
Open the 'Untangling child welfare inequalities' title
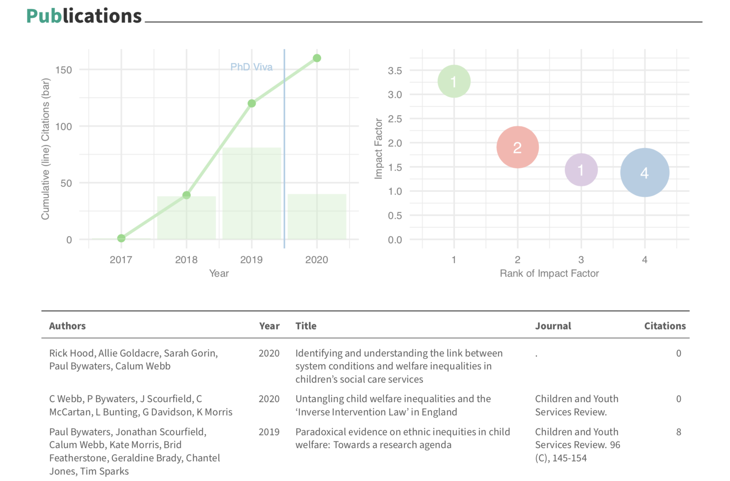(x=393, y=405)
